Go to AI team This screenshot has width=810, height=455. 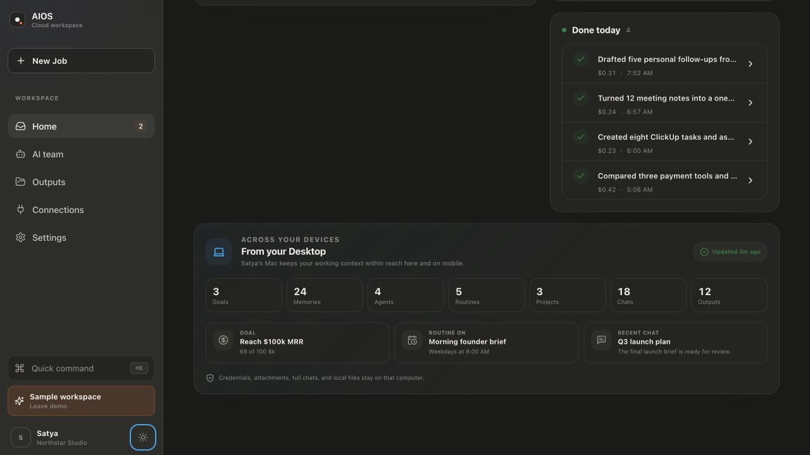pyautogui.click(x=81, y=154)
